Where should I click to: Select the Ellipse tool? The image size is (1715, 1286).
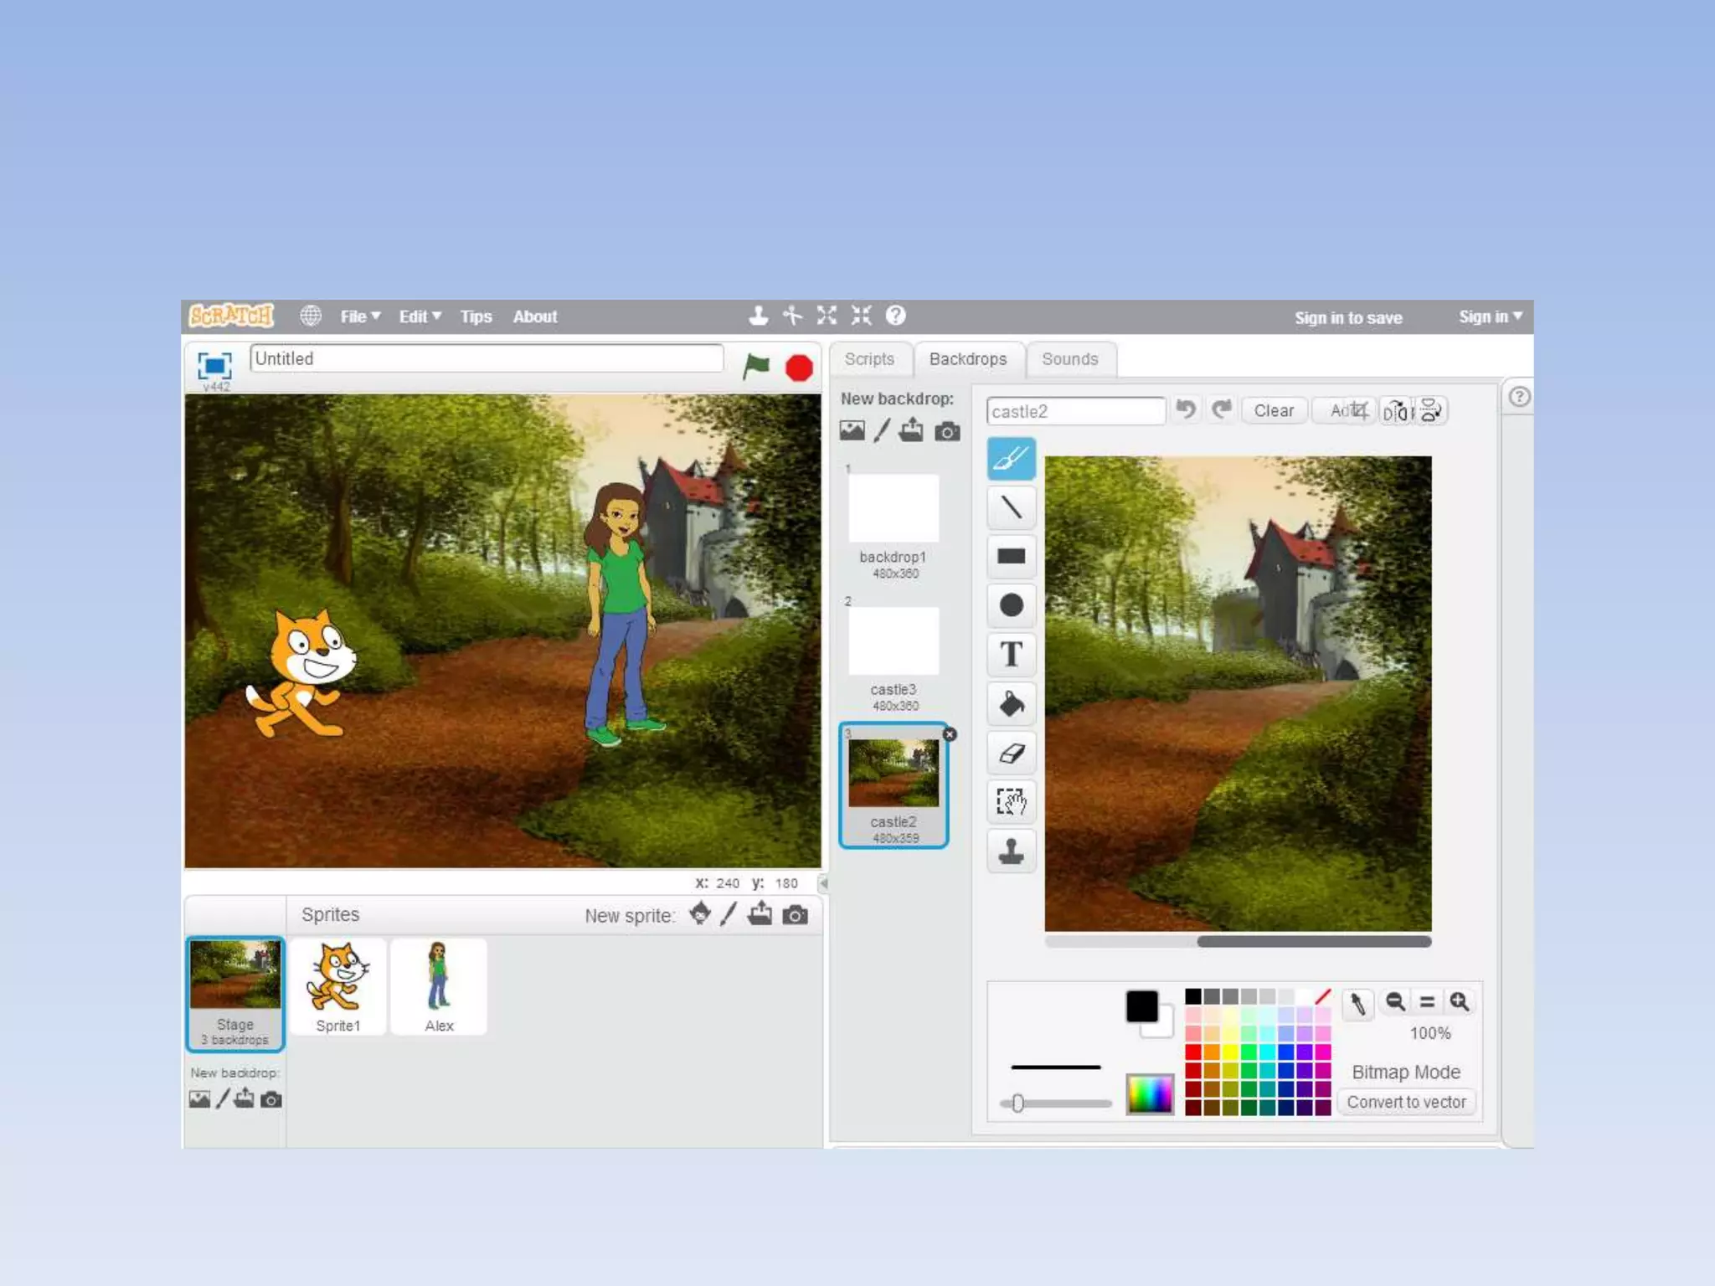coord(1011,605)
